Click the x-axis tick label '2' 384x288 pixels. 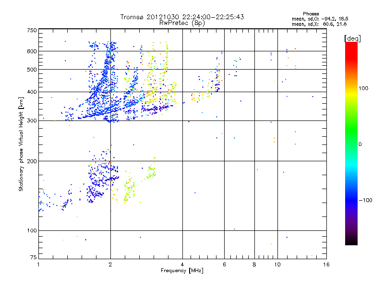click(110, 264)
